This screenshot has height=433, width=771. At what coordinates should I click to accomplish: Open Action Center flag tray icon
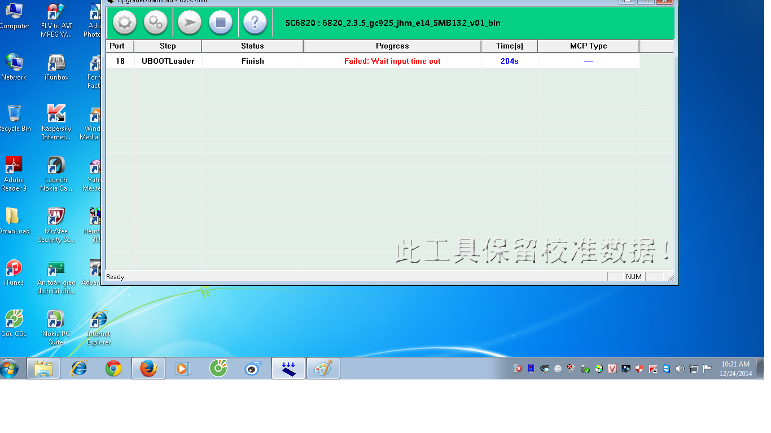point(707,369)
